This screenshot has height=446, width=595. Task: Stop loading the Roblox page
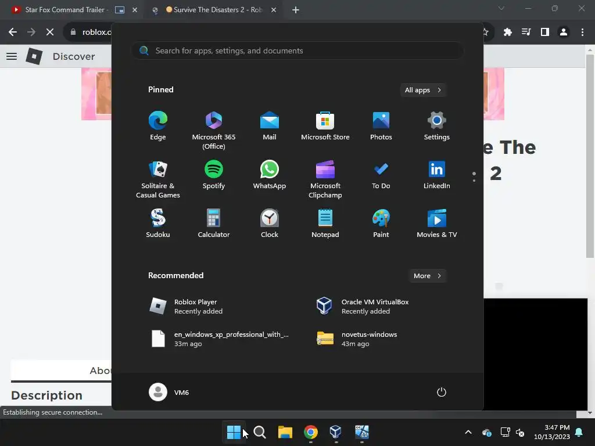coord(50,33)
